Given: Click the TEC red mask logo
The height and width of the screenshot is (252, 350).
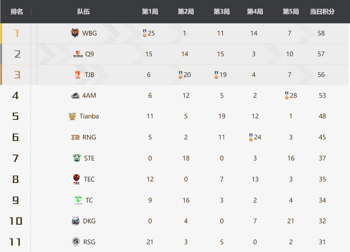Looking at the screenshot, I should point(76,179).
